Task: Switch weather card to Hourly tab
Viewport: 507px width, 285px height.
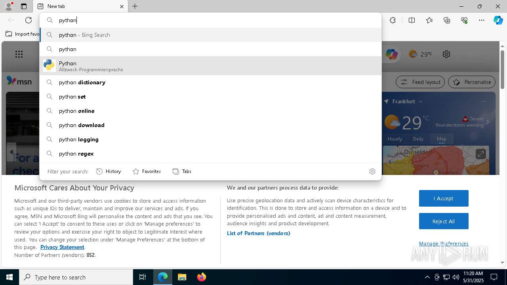Action: tap(395, 139)
